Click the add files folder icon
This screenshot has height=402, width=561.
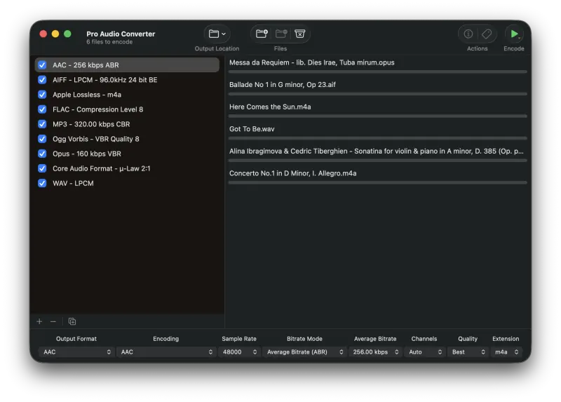262,34
